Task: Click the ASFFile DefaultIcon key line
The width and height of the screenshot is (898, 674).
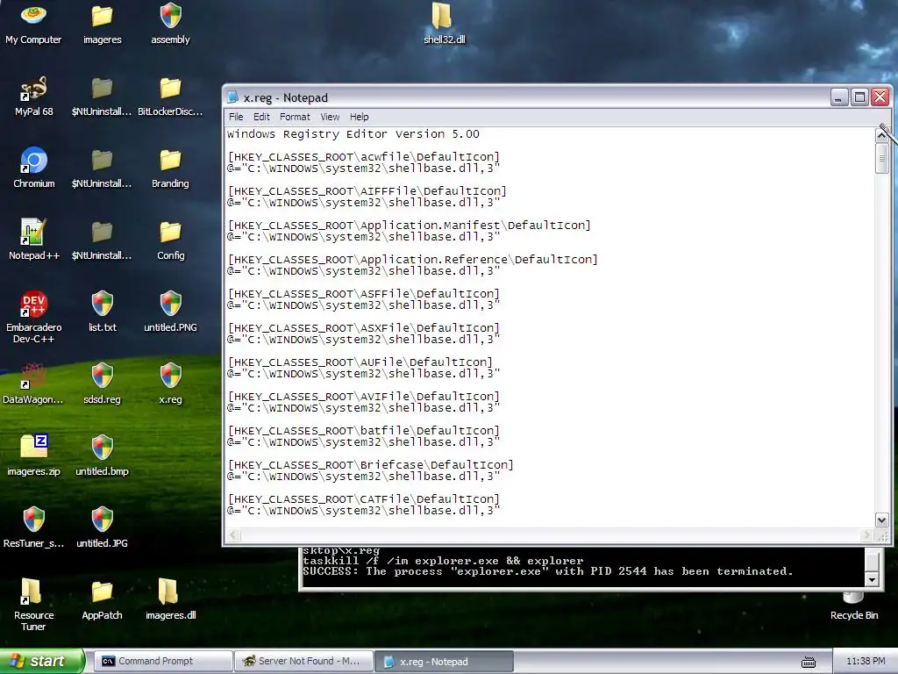Action: tap(364, 294)
